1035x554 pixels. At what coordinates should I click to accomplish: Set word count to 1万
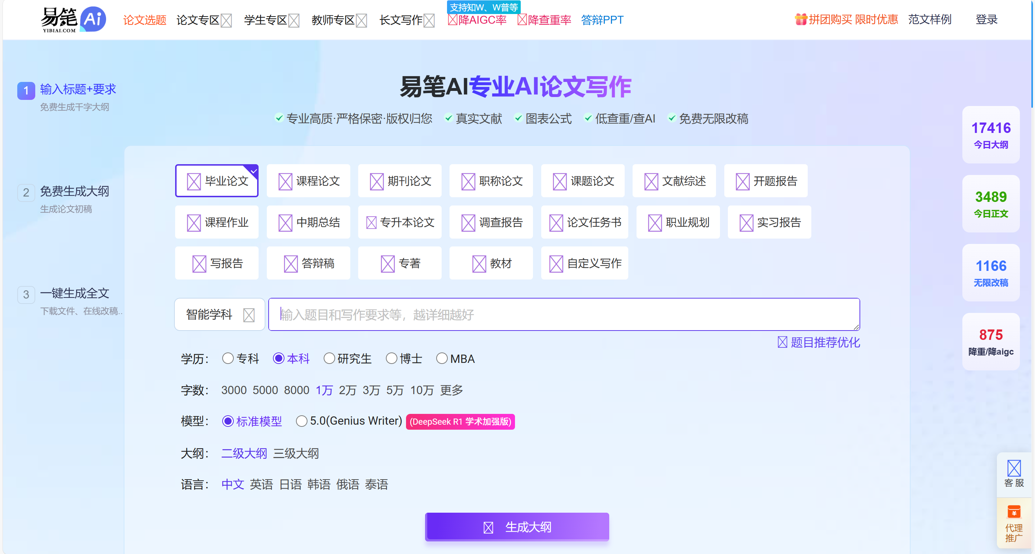[x=324, y=390]
